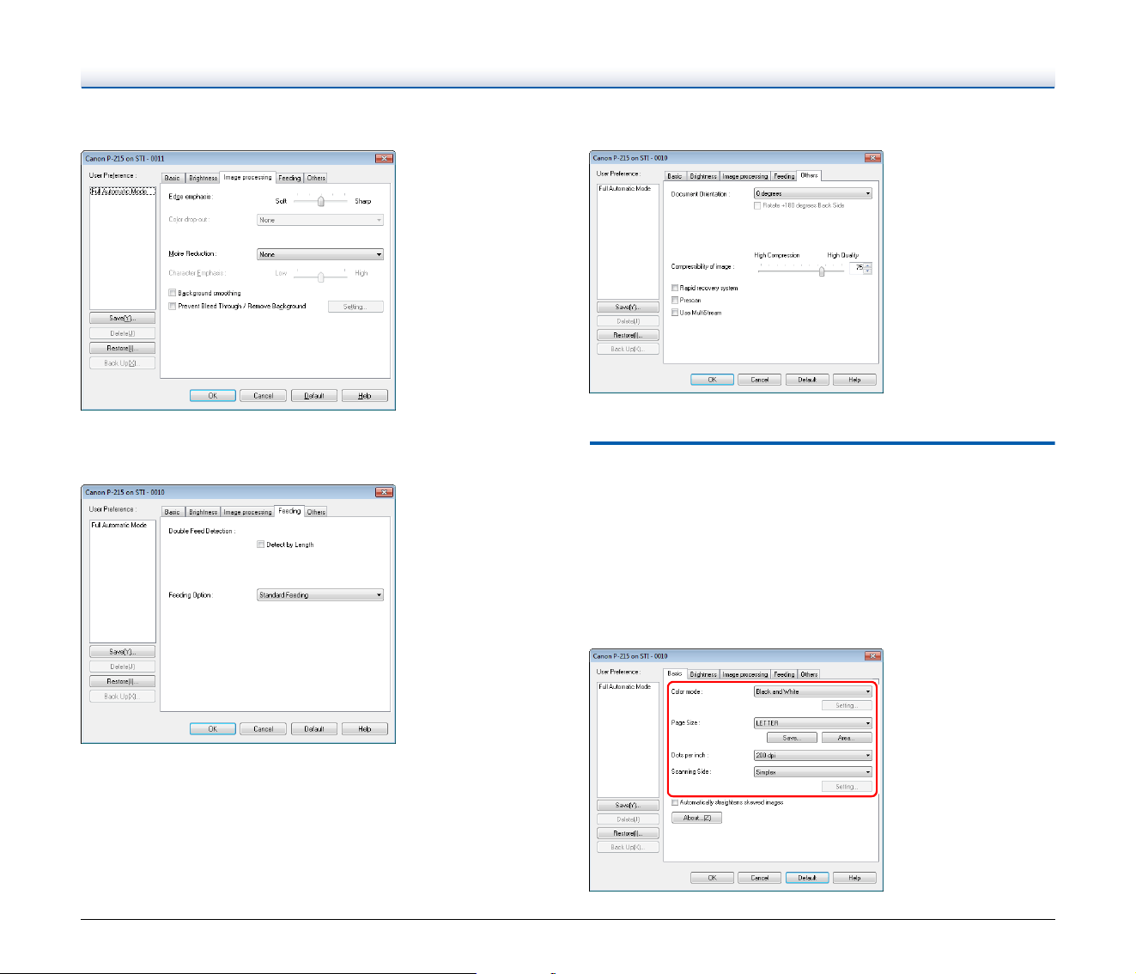
Task: Click Setting button under Color mode
Action: point(847,706)
